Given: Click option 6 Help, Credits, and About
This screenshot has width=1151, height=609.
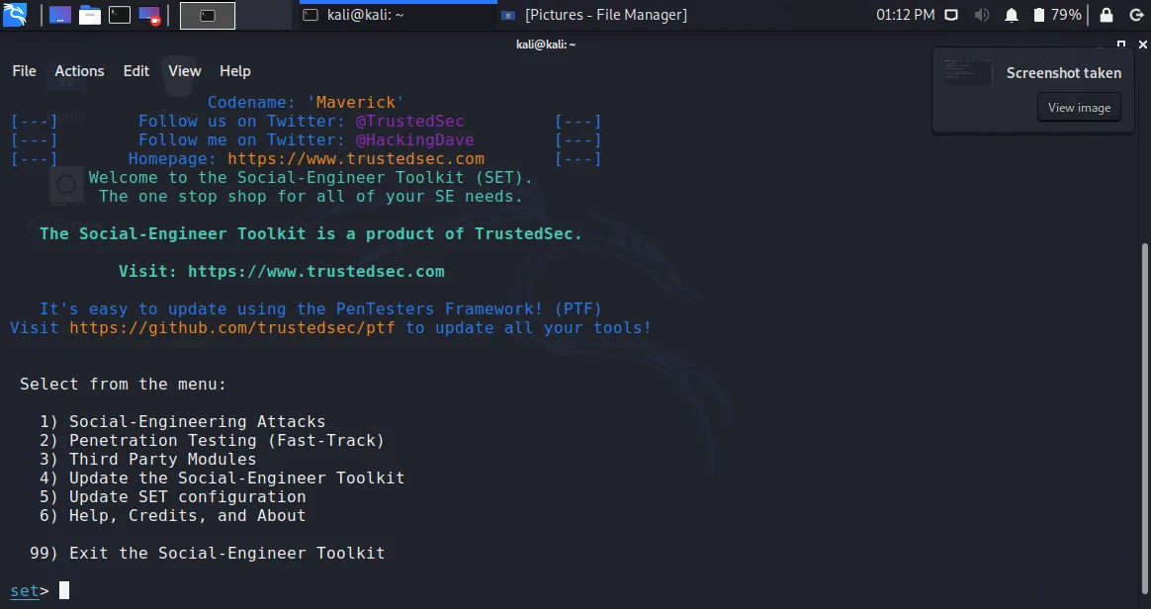Looking at the screenshot, I should click(x=172, y=516).
